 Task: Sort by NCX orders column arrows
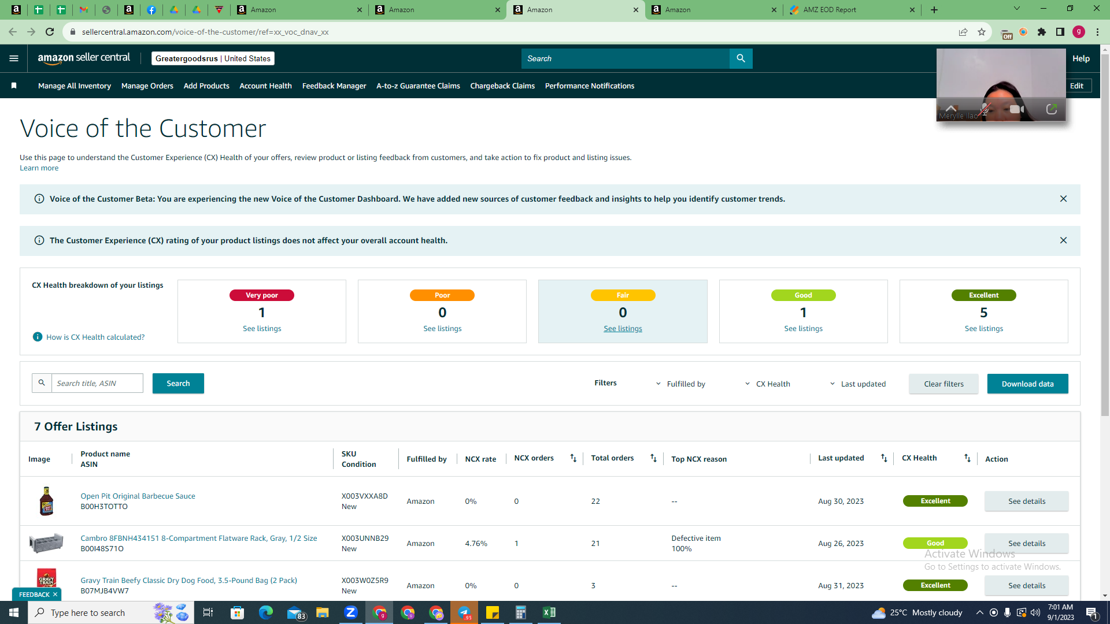click(x=573, y=458)
